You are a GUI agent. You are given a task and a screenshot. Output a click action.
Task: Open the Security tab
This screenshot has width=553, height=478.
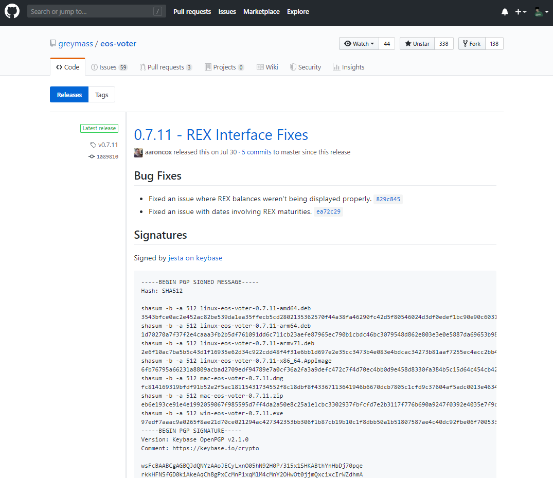306,67
